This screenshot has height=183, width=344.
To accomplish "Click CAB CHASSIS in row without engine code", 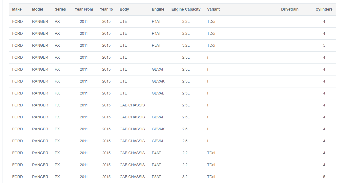I will (x=132, y=105).
